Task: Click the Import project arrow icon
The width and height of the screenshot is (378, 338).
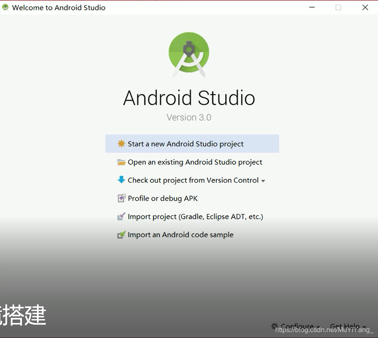Action: pyautogui.click(x=121, y=216)
